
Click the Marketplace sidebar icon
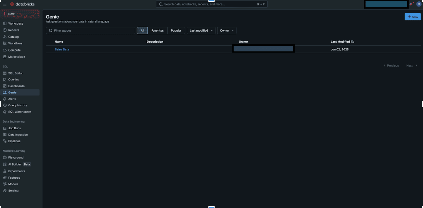5,57
